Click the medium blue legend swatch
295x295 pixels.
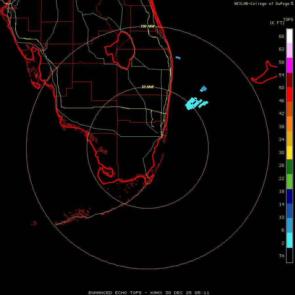(289, 210)
